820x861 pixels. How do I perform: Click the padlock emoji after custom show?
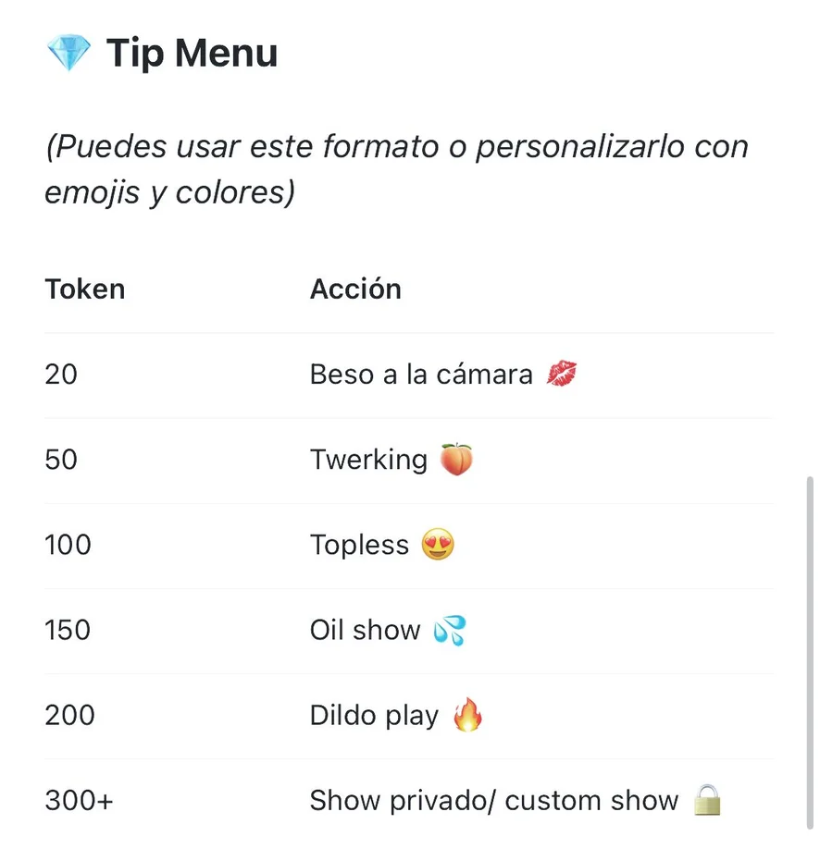click(707, 800)
